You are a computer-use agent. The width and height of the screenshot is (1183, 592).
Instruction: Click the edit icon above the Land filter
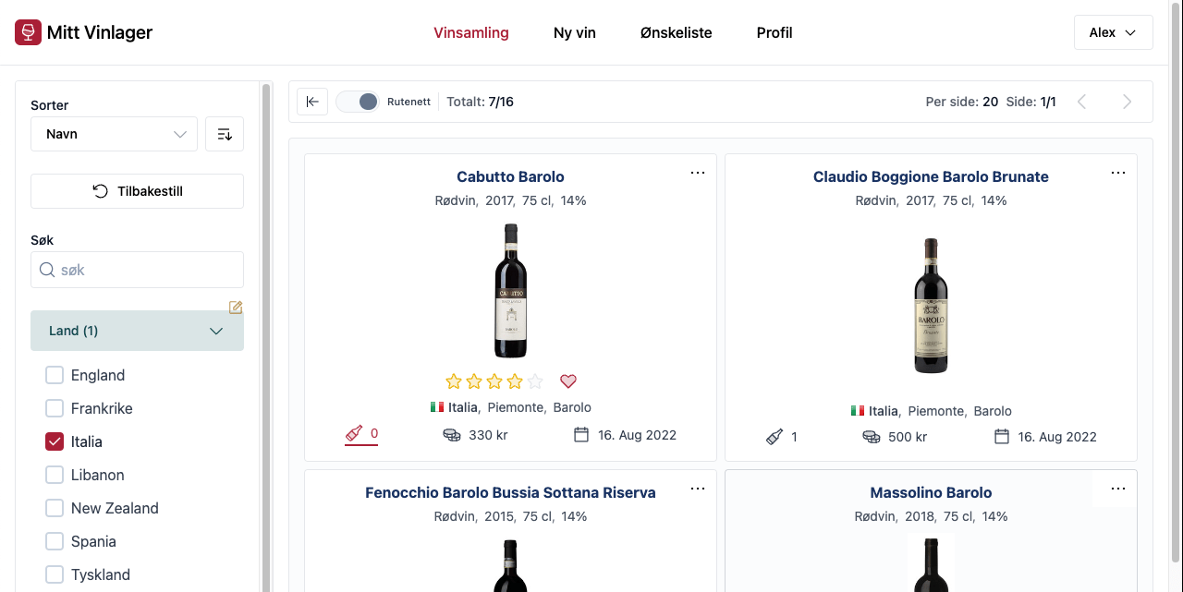[235, 308]
